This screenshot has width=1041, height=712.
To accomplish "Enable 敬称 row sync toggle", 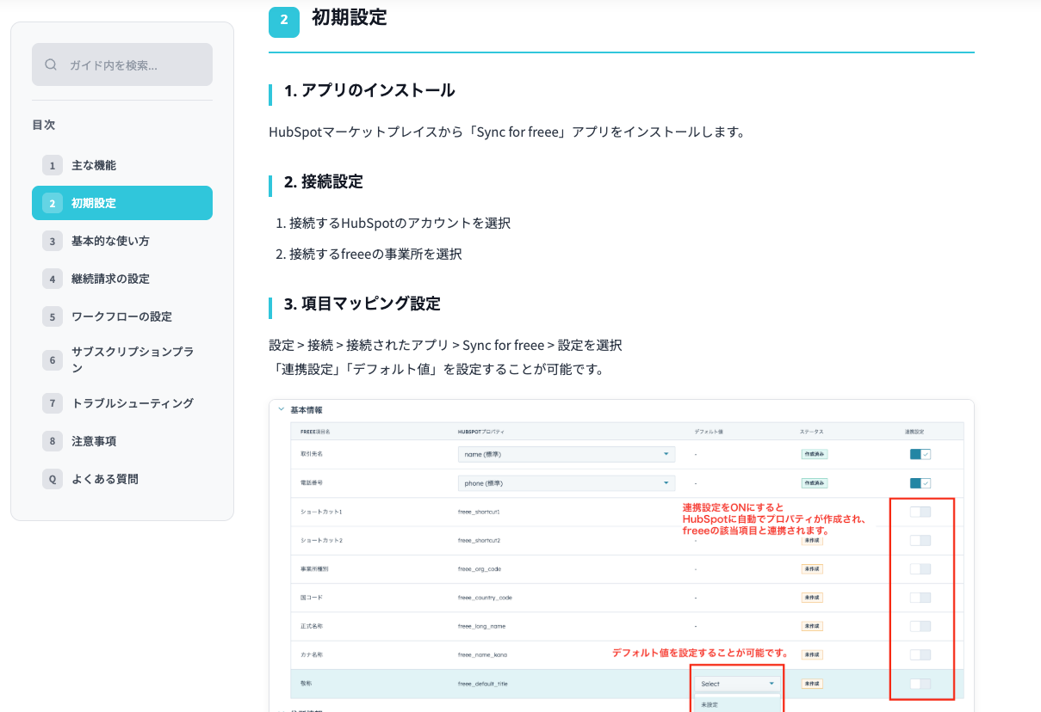I will pos(920,684).
